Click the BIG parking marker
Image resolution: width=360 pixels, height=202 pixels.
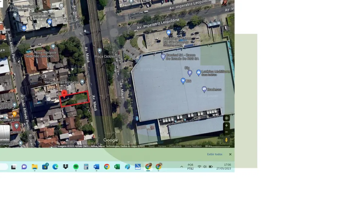pyautogui.click(x=190, y=73)
